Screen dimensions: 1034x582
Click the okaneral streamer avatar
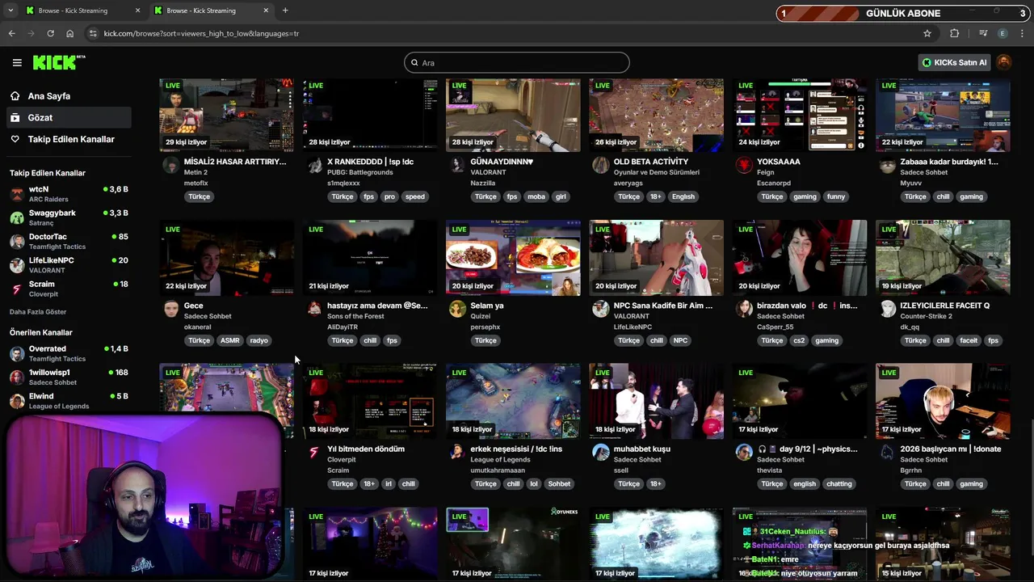170,309
